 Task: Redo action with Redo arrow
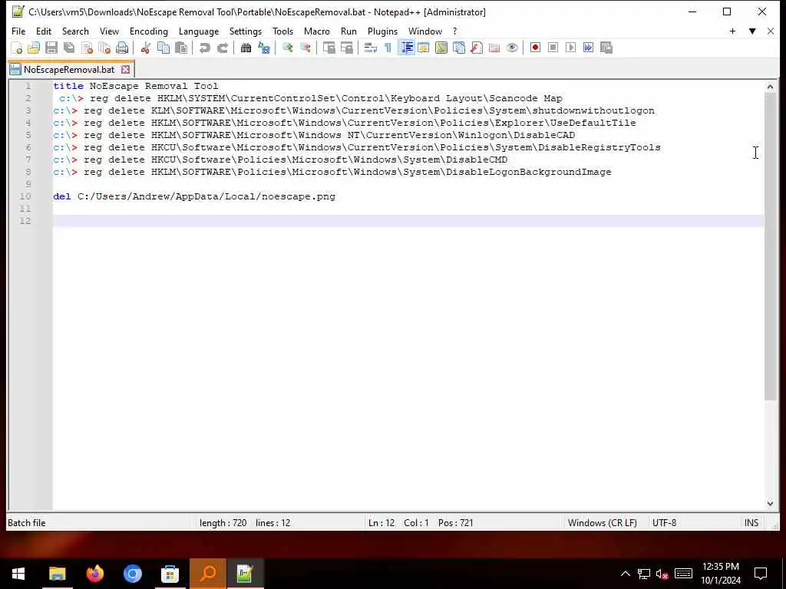point(222,48)
